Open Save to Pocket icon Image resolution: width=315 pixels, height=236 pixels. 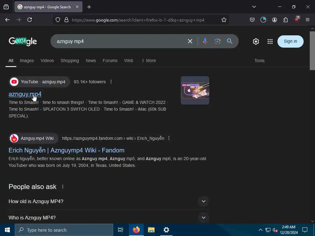pyautogui.click(x=252, y=20)
